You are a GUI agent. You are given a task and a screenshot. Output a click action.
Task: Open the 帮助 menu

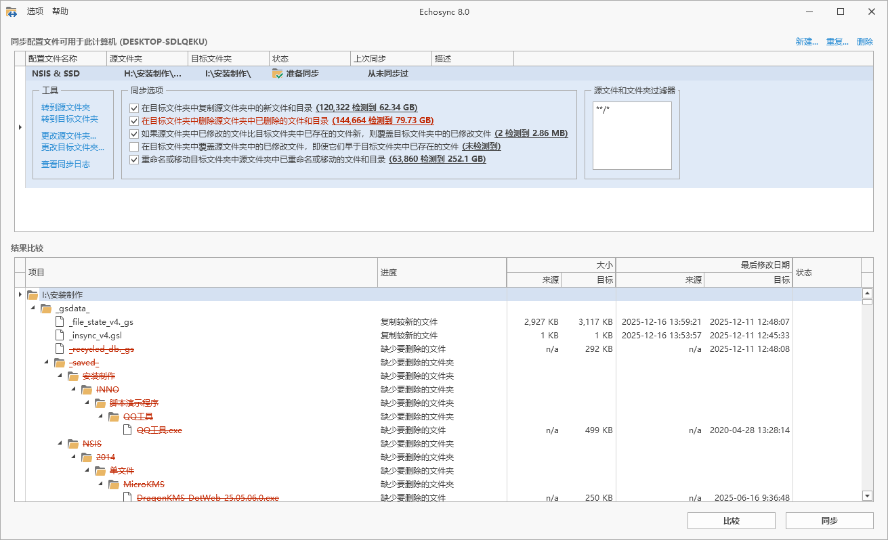[60, 11]
